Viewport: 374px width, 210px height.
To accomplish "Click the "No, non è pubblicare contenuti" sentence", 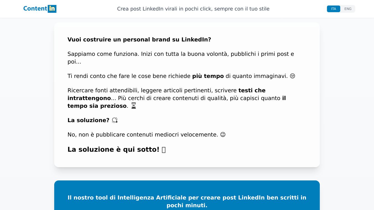I will 143,135.
